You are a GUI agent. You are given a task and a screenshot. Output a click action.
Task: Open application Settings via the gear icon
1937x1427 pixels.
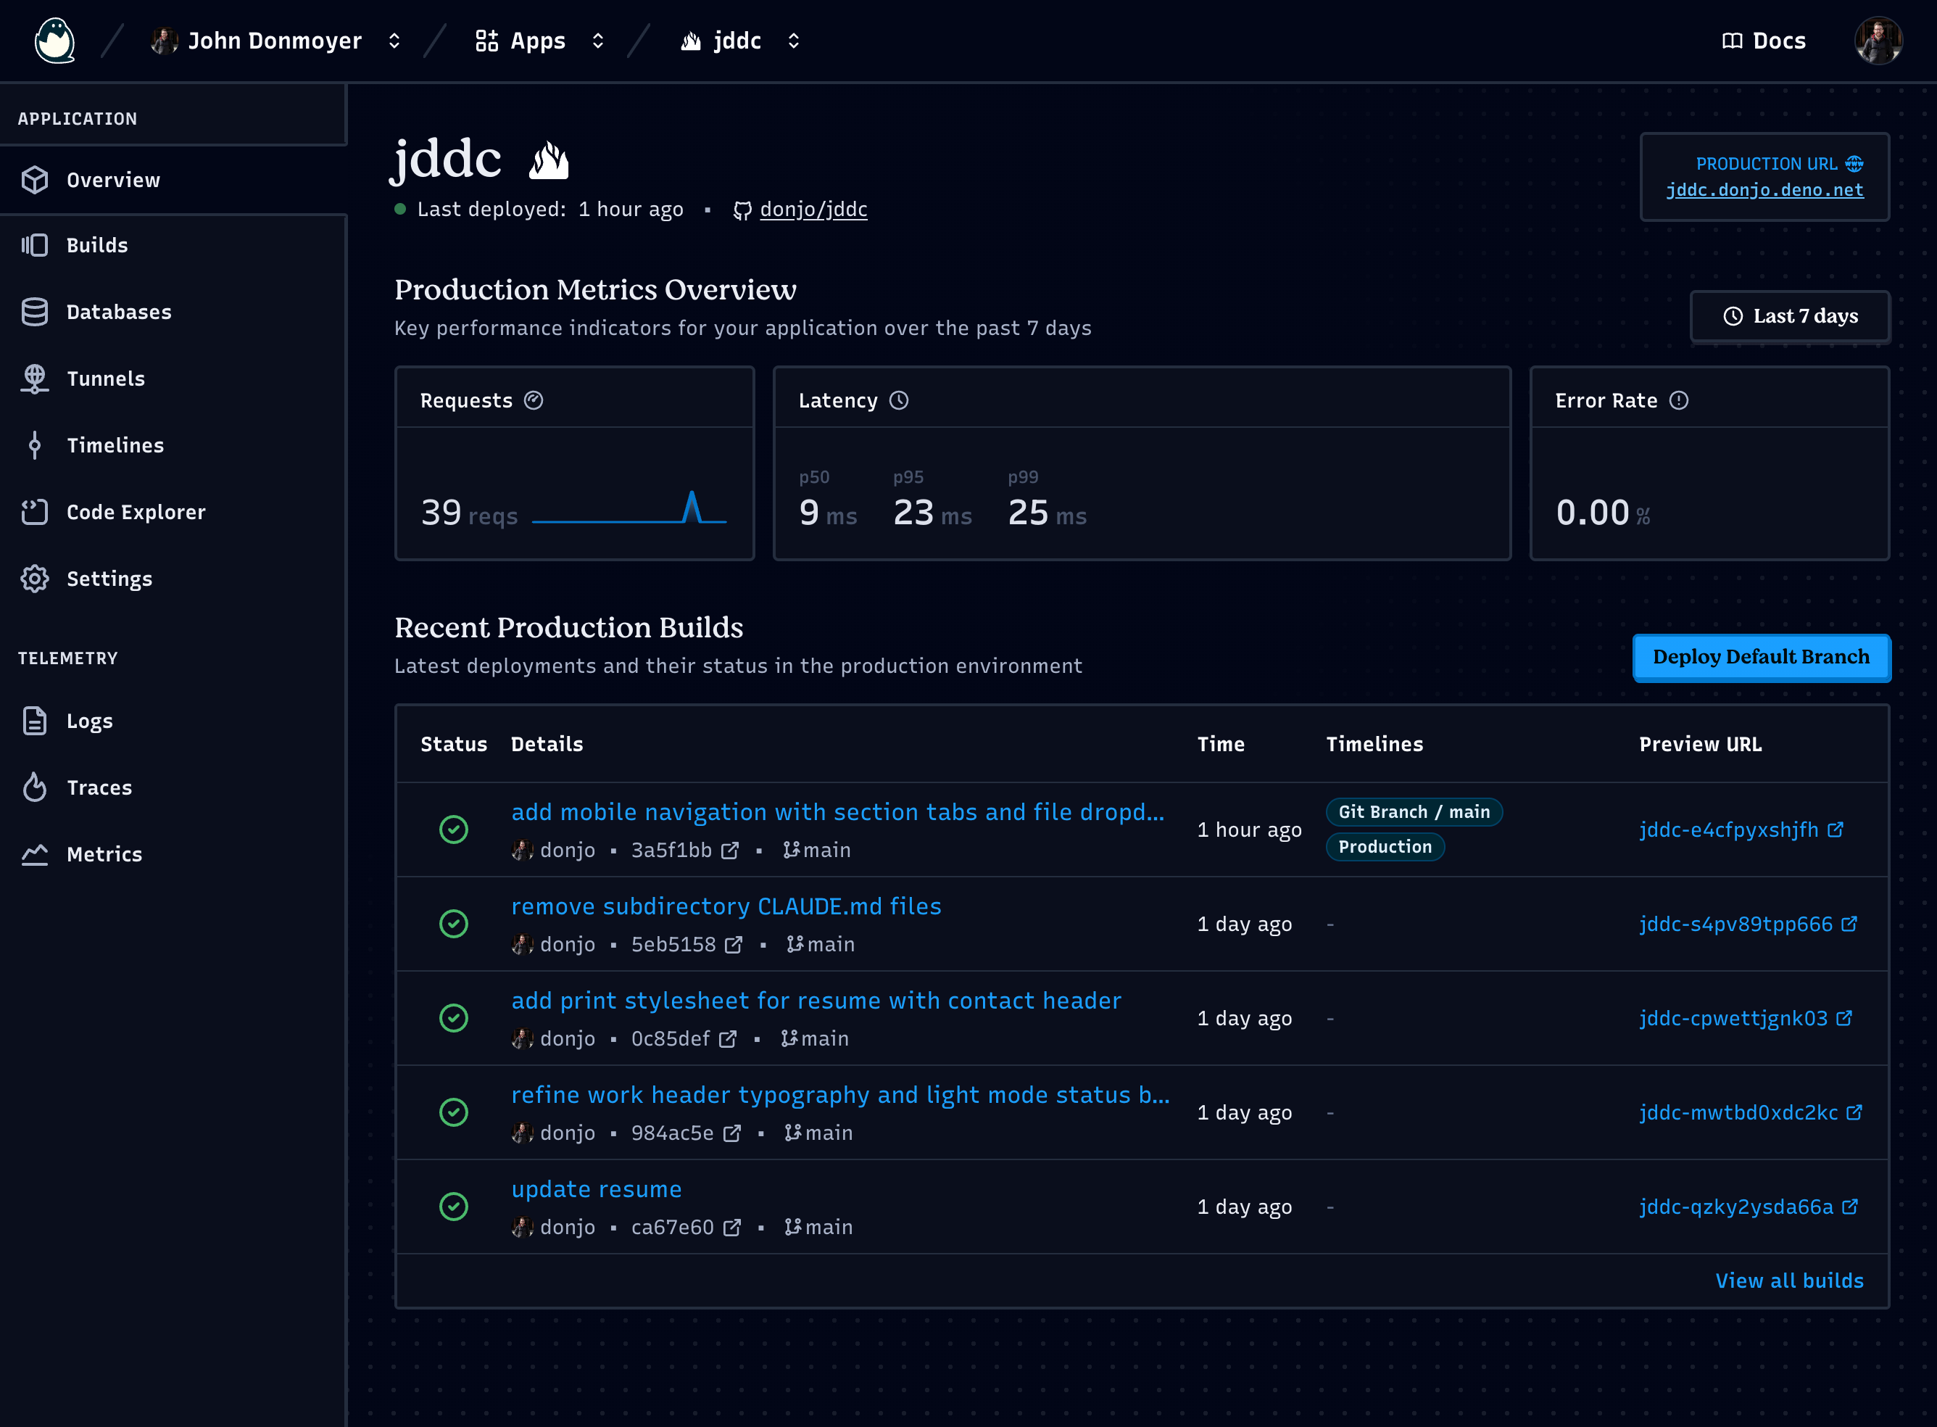pyautogui.click(x=109, y=579)
